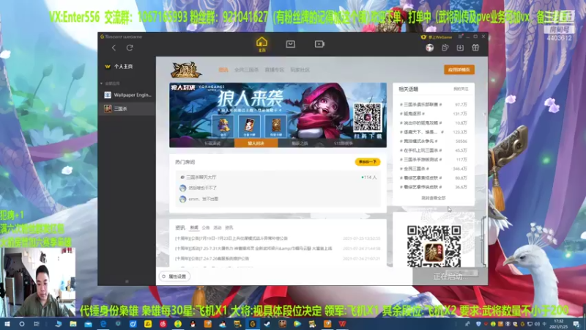Go back with the WeGame back arrow

[x=114, y=48]
